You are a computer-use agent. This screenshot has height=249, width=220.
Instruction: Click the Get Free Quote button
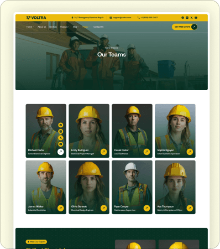click(x=185, y=27)
